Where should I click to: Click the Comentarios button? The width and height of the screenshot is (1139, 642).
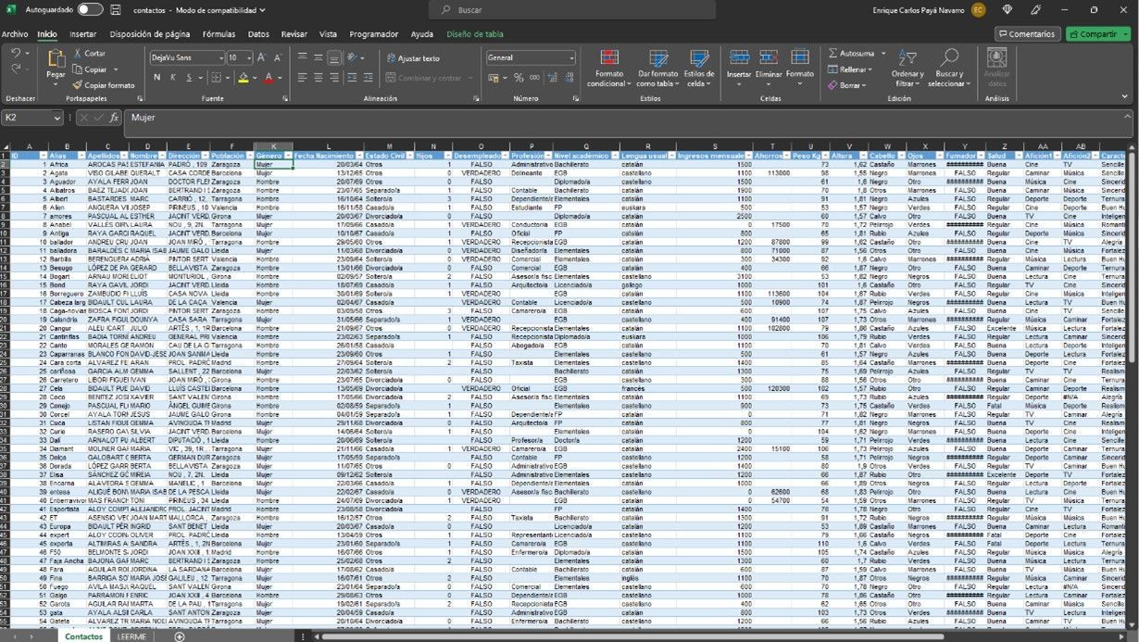pyautogui.click(x=1027, y=34)
